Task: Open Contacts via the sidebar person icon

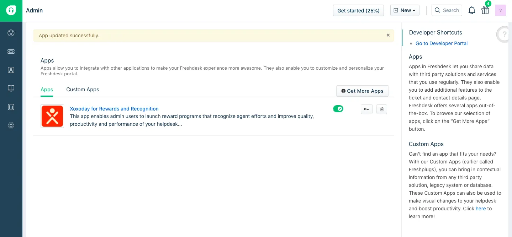Action: [x=11, y=70]
